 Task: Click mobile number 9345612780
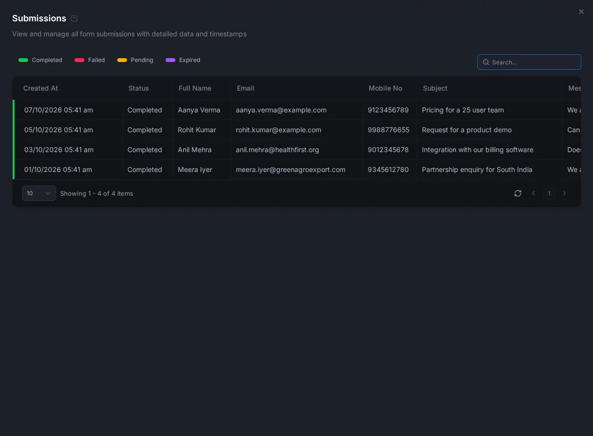(x=388, y=170)
